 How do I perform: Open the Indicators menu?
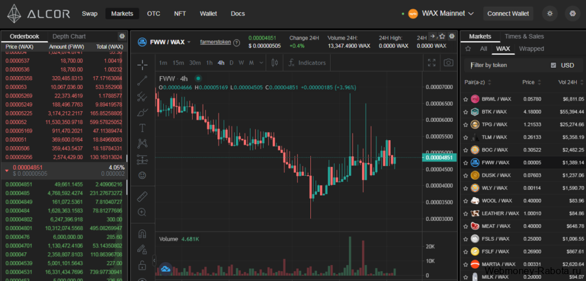tap(308, 63)
